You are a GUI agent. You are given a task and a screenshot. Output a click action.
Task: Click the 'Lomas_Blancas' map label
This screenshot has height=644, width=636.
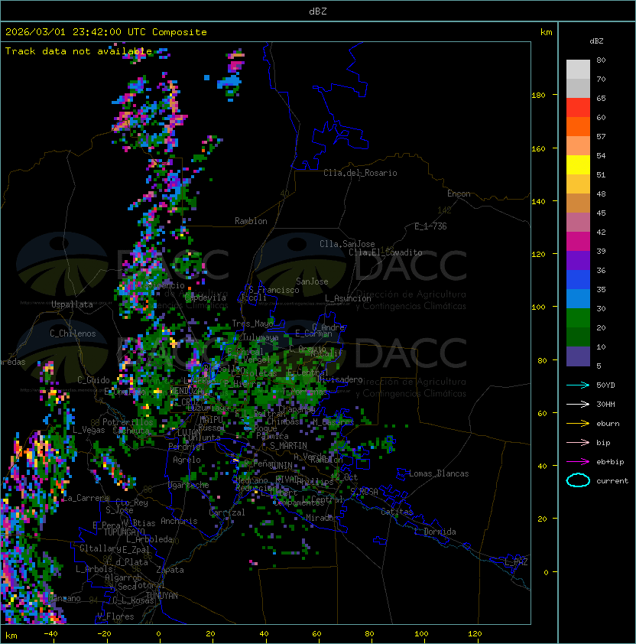coord(439,473)
